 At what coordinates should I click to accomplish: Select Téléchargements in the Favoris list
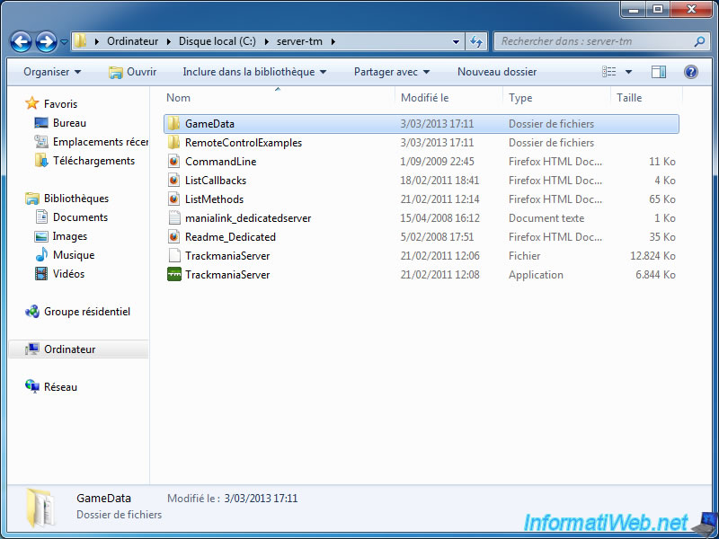[x=93, y=161]
